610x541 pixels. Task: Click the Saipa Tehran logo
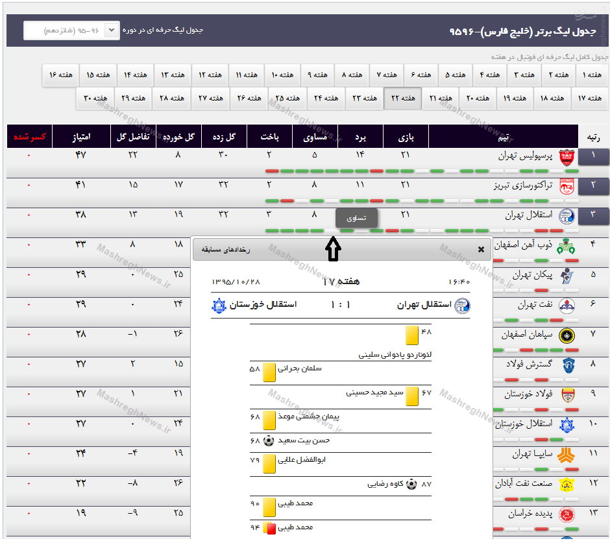(x=566, y=455)
